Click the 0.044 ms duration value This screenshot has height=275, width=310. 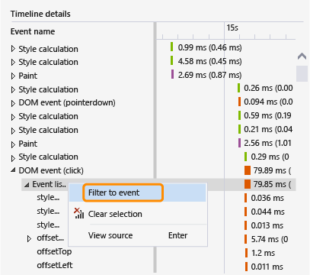(267, 212)
